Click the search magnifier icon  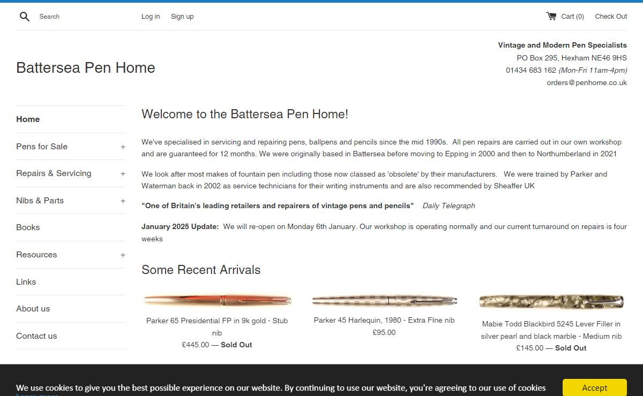[x=24, y=17]
